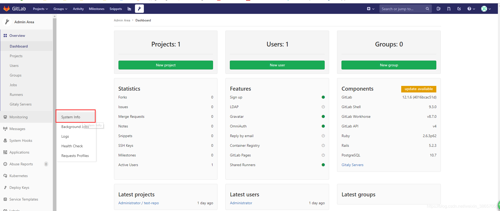Open the instance statistics chart icon

pos(129,9)
